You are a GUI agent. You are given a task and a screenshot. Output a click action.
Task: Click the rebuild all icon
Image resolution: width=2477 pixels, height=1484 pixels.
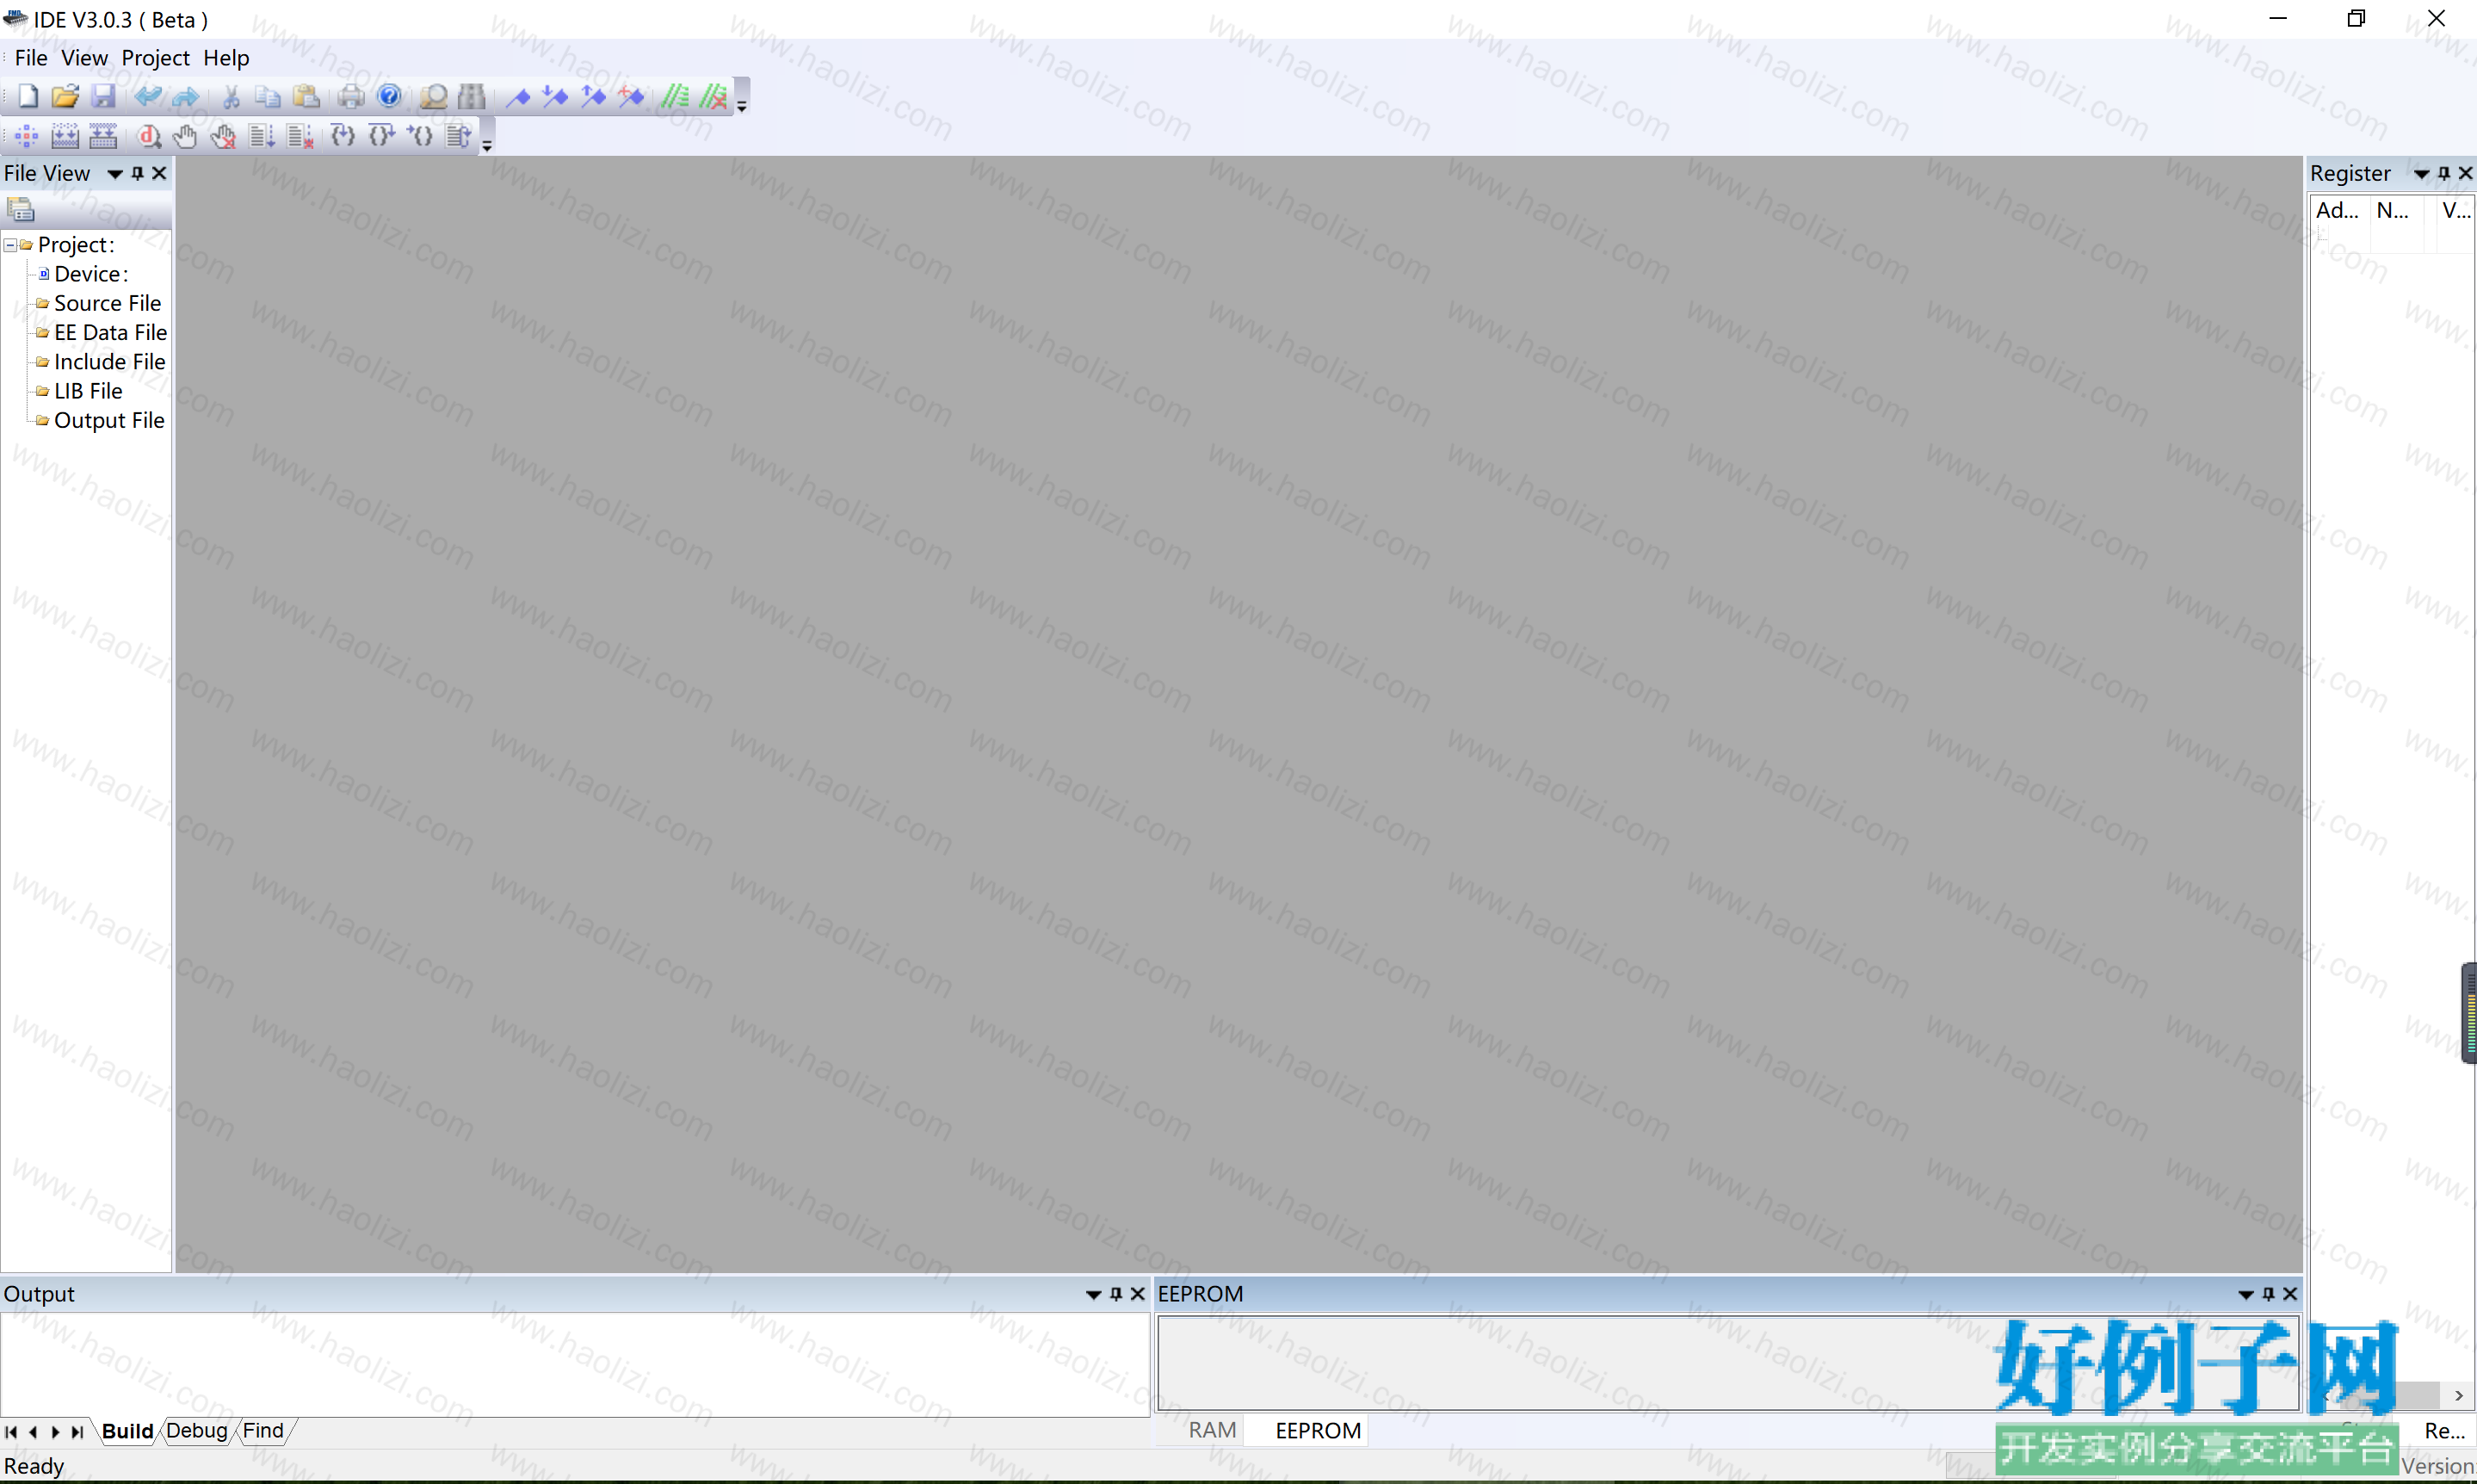coord(103,135)
